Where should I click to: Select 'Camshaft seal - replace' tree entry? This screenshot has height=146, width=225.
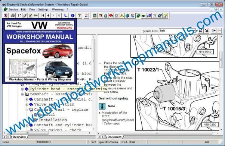pos(61,110)
